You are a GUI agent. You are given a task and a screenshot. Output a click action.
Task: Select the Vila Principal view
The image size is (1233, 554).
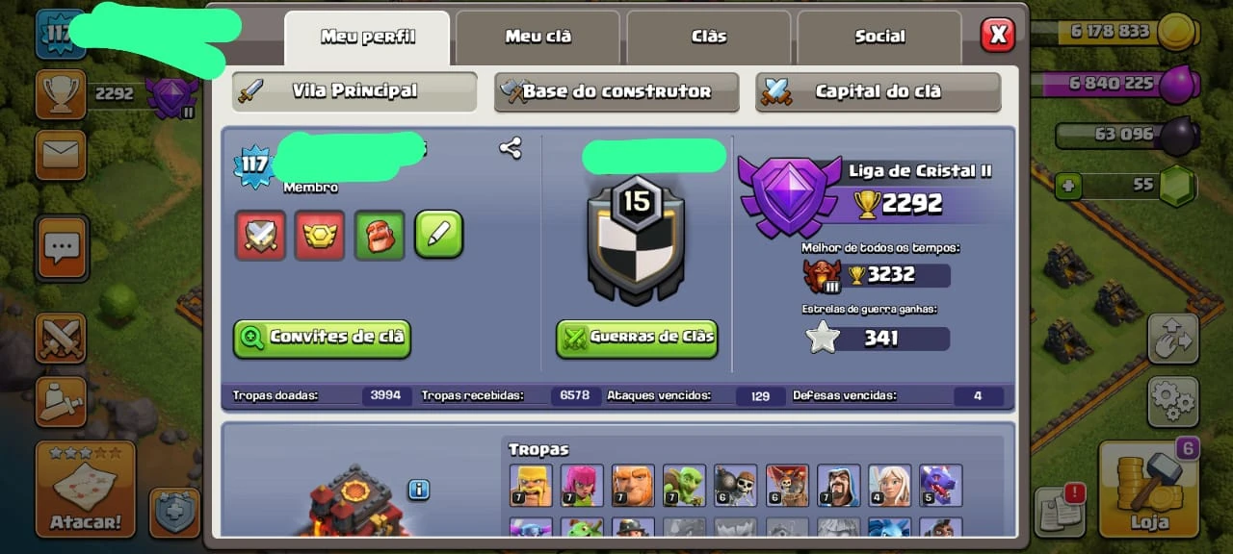[x=354, y=91]
